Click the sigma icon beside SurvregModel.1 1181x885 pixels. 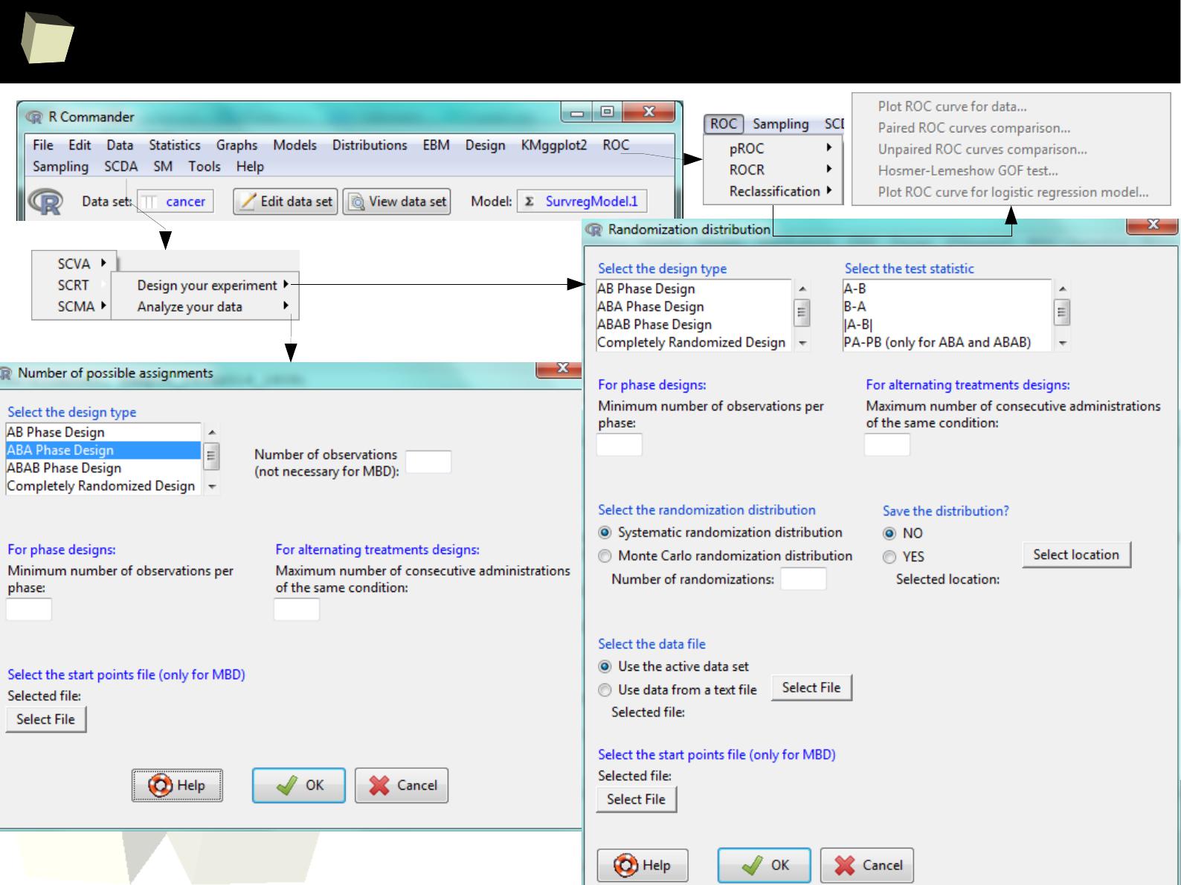(x=530, y=202)
